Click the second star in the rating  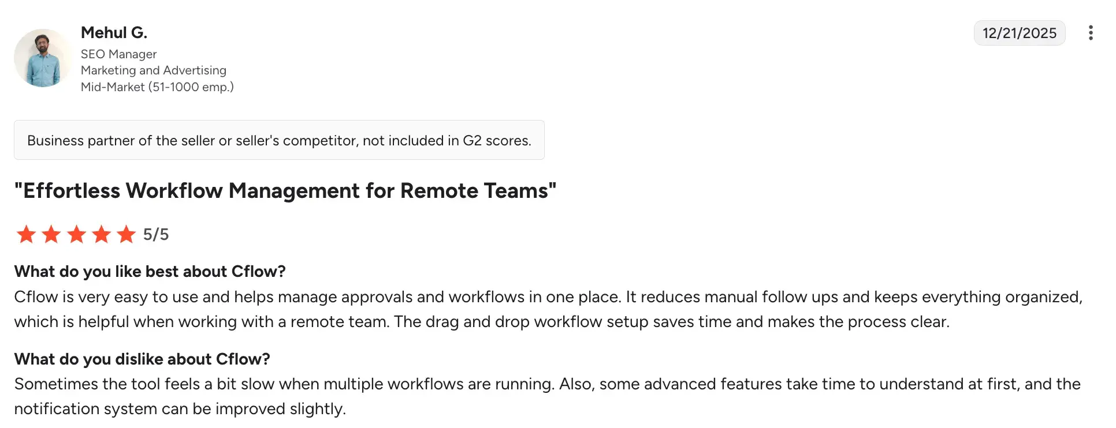point(51,234)
